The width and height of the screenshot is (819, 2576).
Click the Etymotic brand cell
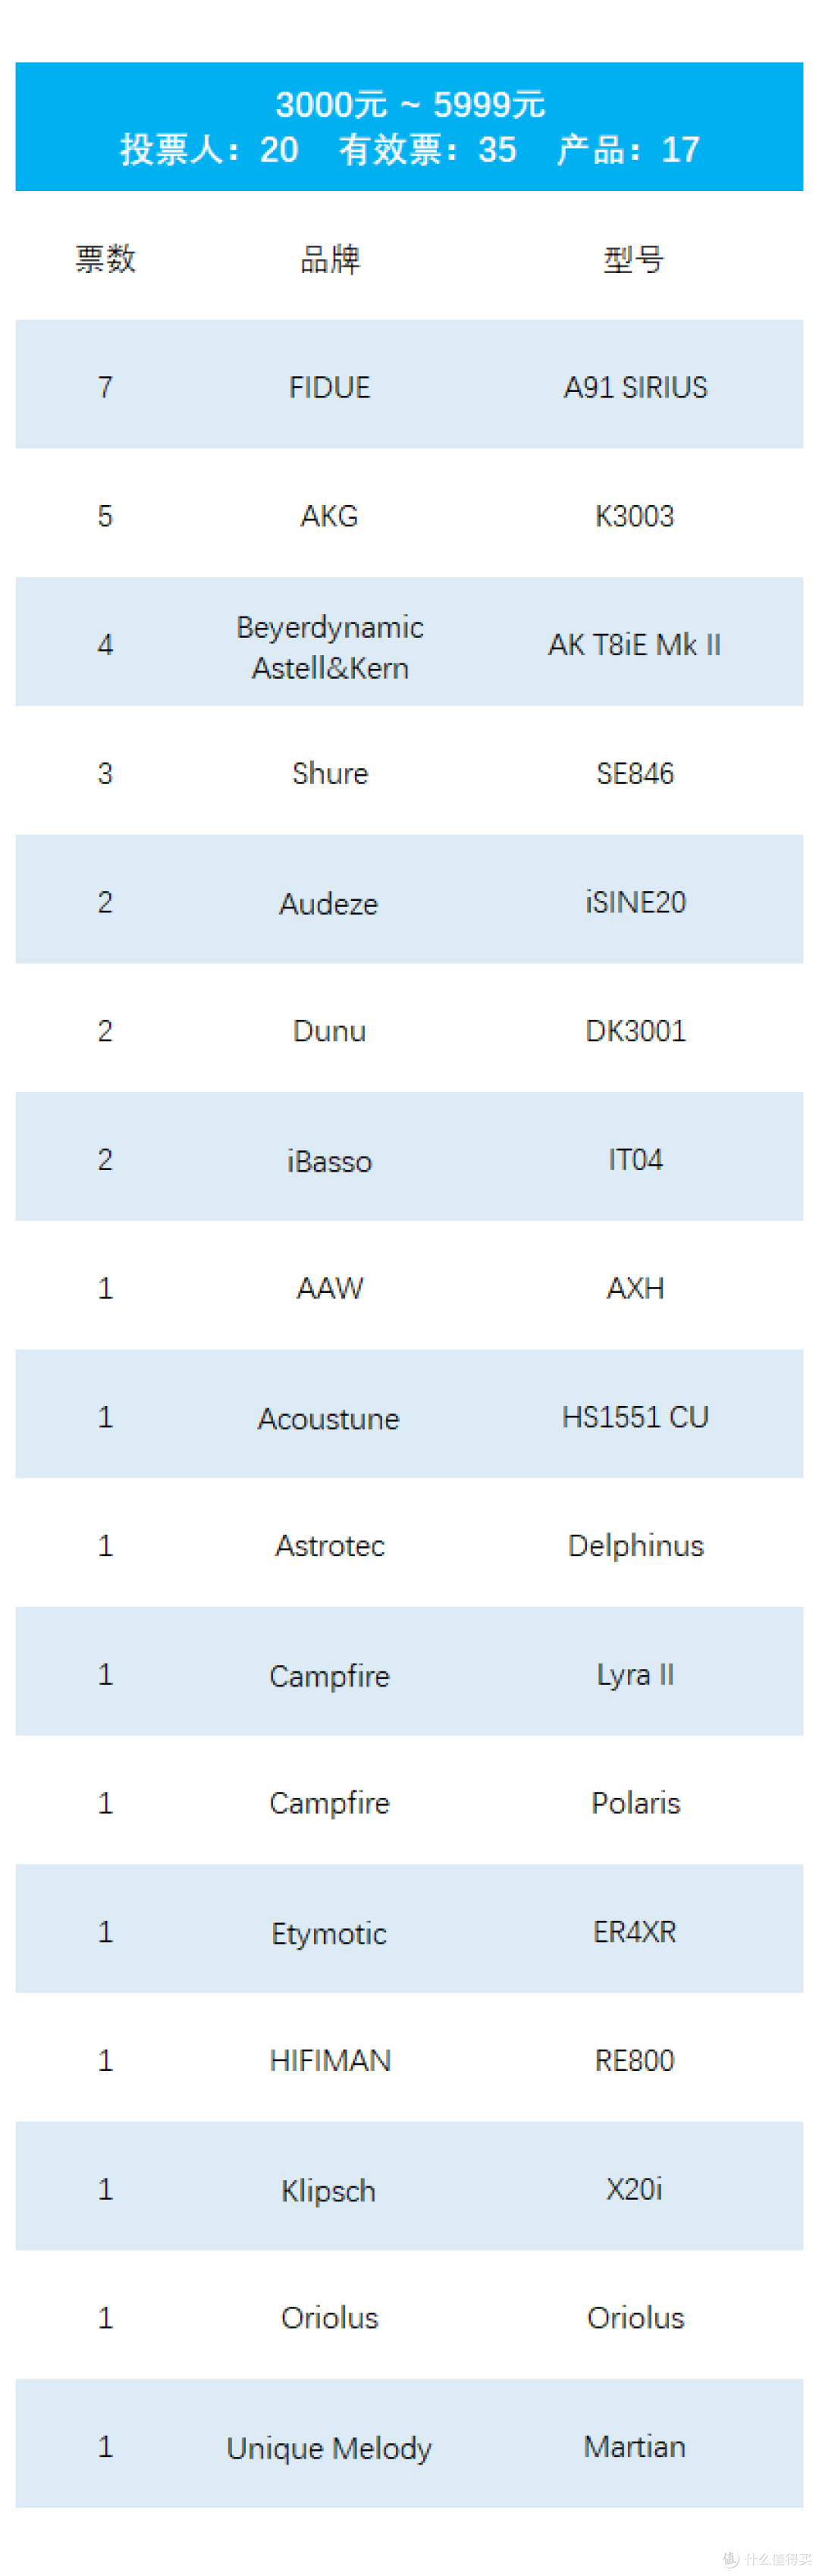tap(329, 1933)
